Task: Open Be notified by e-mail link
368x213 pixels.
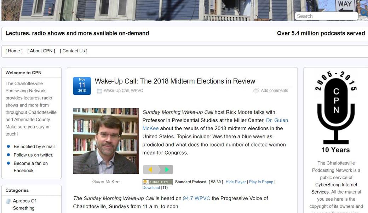Action: [x=35, y=146]
